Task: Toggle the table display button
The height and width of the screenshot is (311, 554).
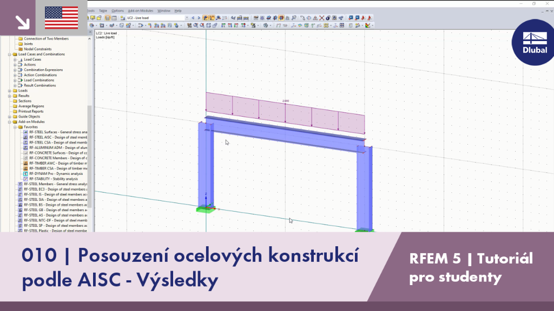Action: pyautogui.click(x=114, y=18)
